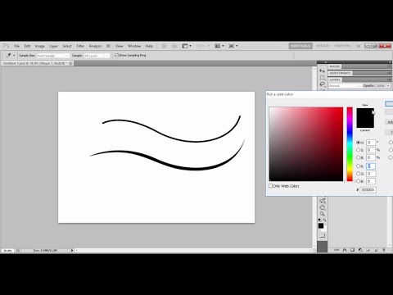This screenshot has height=295, width=393.
Task: Select the Move tool
Action: point(323,71)
